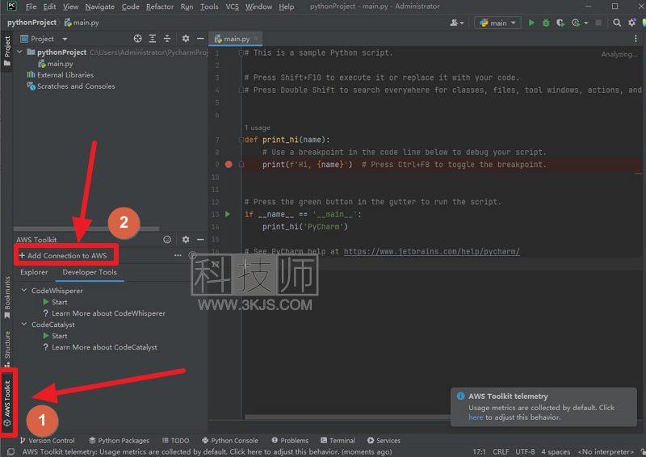646x457 pixels.
Task: Expand all in Project panel
Action: pyautogui.click(x=153, y=38)
